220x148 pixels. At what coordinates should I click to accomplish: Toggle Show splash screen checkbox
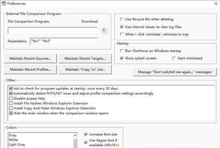coord(122,58)
